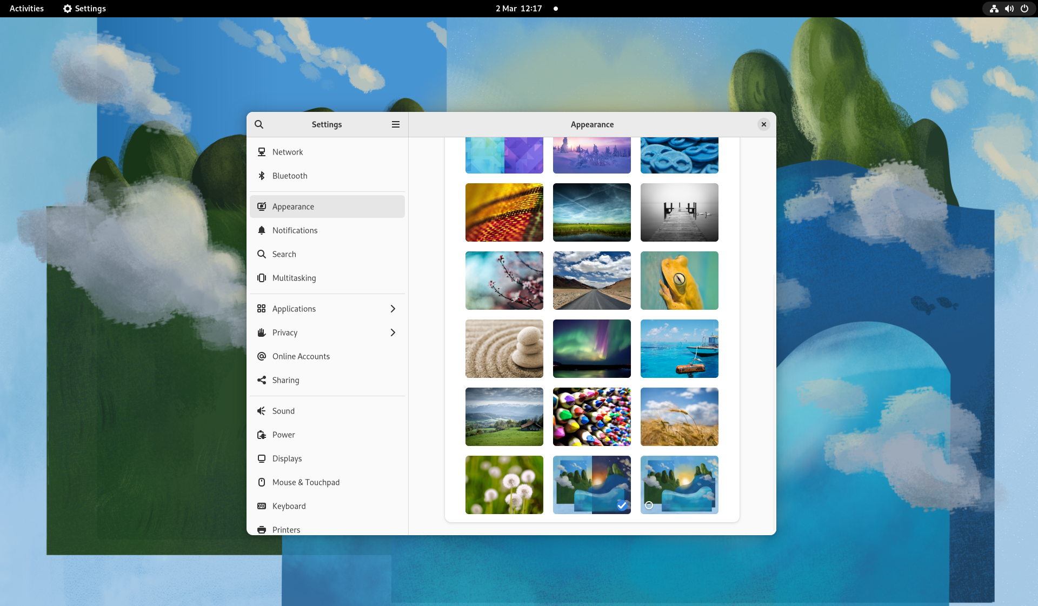Click the Network icon in sidebar
This screenshot has width=1038, height=606.
coord(262,152)
